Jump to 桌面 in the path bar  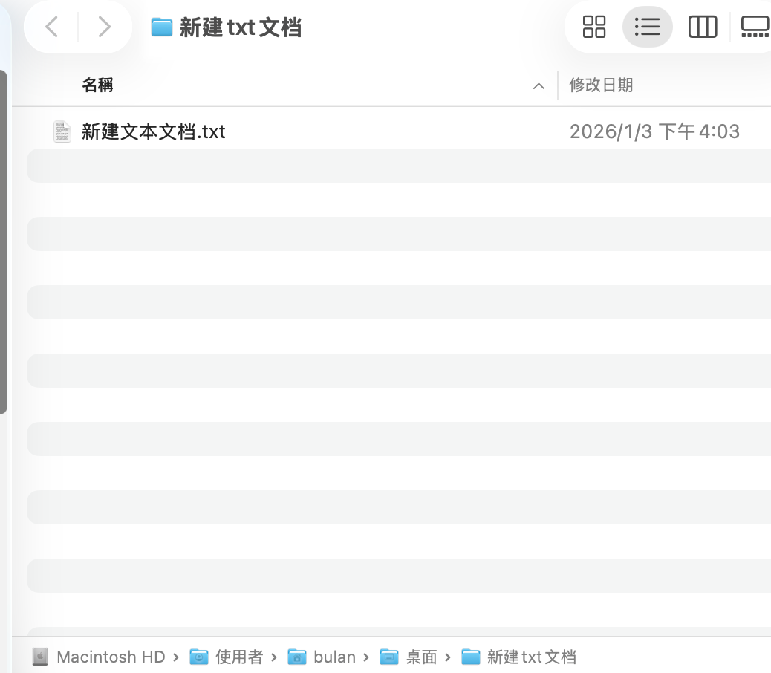click(x=421, y=657)
